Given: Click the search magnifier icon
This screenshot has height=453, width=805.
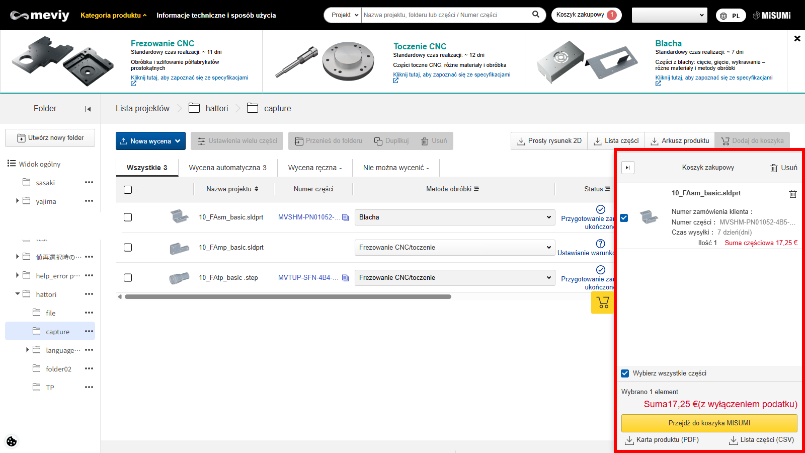Looking at the screenshot, I should click(536, 15).
